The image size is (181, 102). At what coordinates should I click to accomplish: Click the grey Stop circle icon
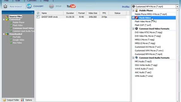coord(51,6)
